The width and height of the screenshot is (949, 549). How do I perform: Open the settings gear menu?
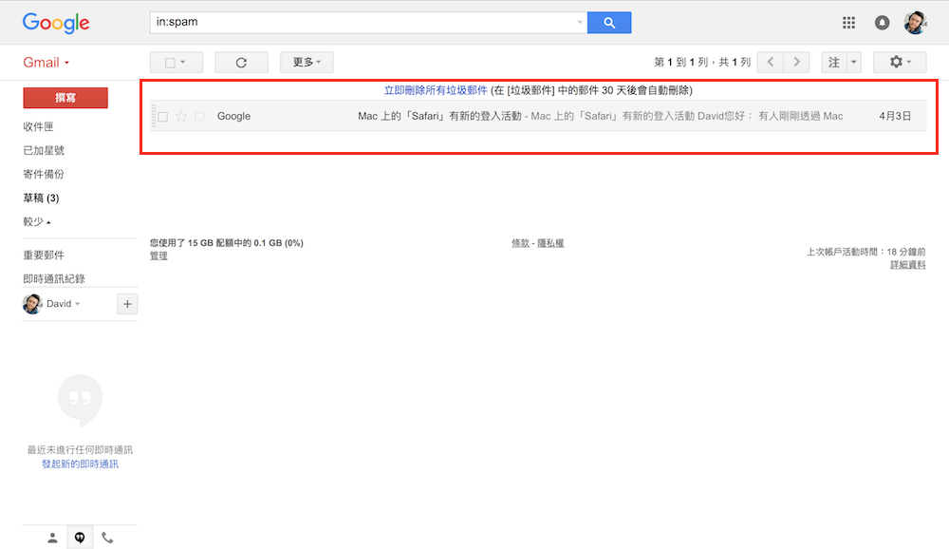point(900,62)
